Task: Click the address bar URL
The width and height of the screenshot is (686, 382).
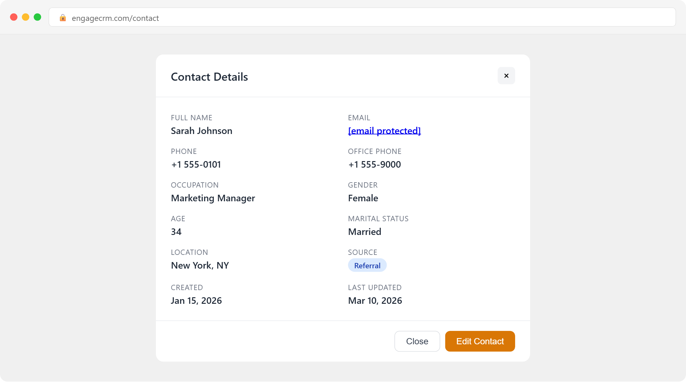Action: (115, 18)
